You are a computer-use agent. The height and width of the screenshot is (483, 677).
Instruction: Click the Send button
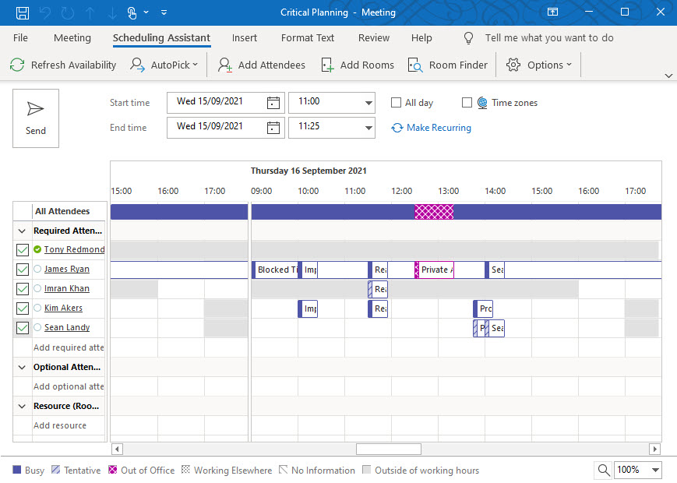[35, 118]
